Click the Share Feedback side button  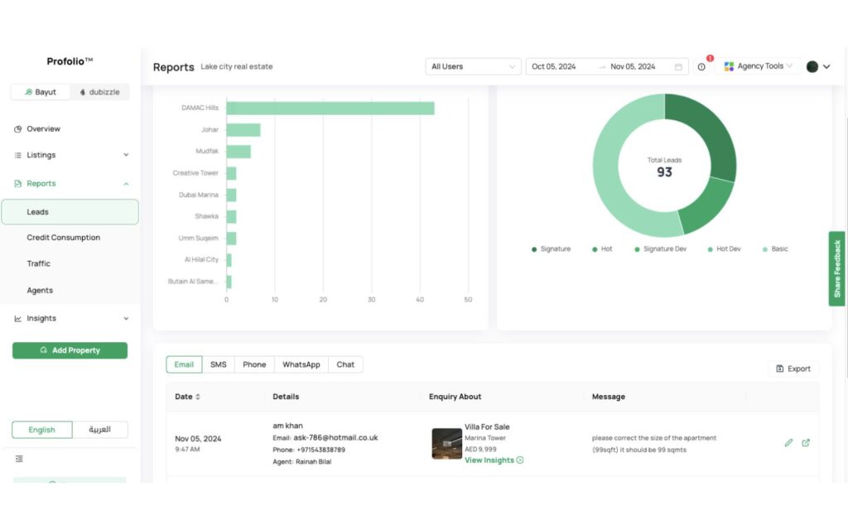[x=836, y=269]
